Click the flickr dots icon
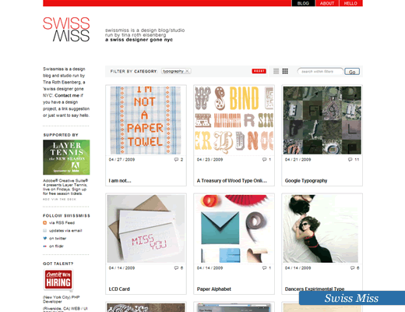405x312 pixels. pos(44,246)
